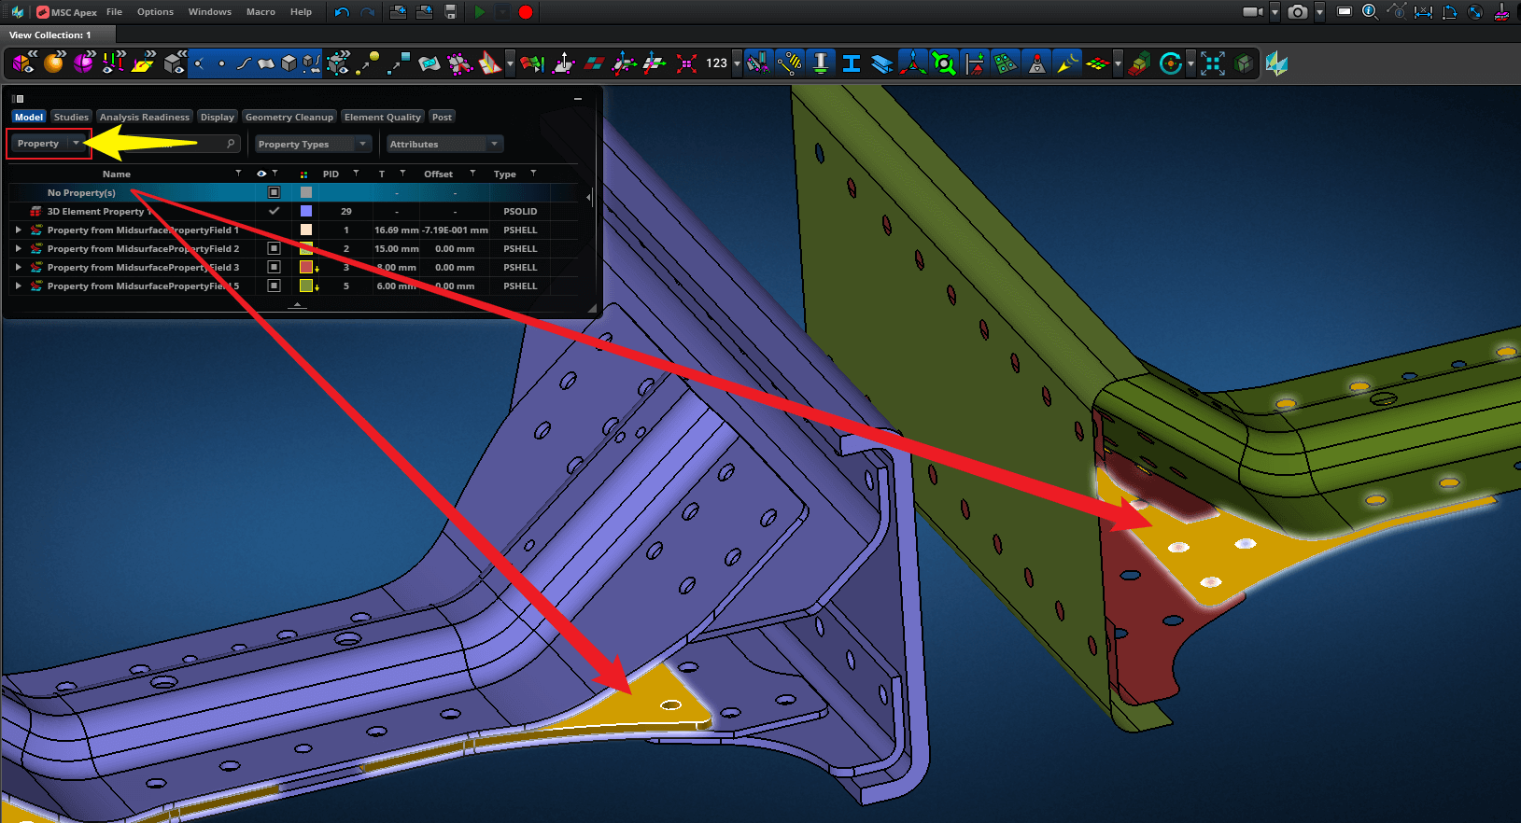Expand Property from MidsurfacePropertyField 1 row
Image resolution: width=1521 pixels, height=823 pixels.
point(18,230)
